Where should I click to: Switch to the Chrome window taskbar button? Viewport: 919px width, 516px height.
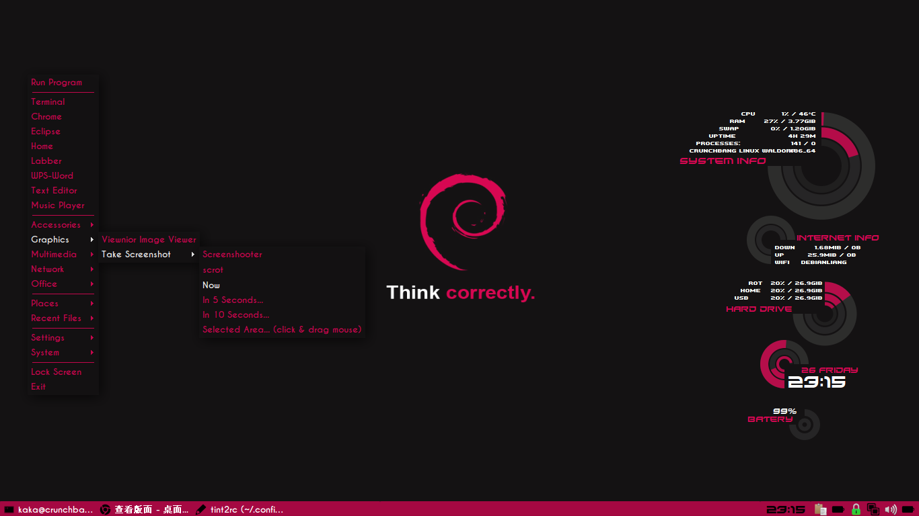145,509
